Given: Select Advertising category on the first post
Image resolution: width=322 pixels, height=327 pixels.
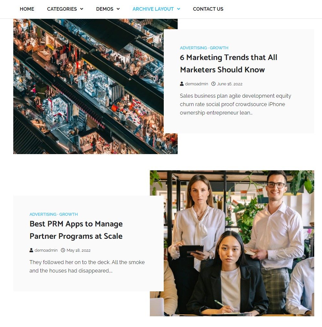Looking at the screenshot, I should point(194,48).
